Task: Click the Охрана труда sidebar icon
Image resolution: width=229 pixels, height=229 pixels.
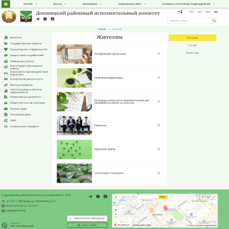Action: click(6, 109)
